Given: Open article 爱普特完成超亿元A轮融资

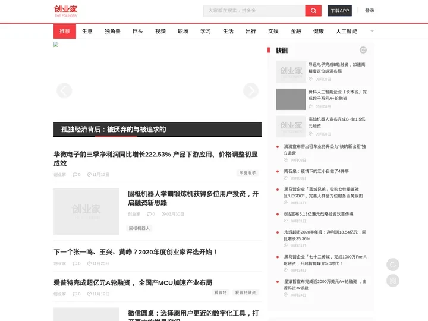Looking at the screenshot, I should (x=133, y=282).
